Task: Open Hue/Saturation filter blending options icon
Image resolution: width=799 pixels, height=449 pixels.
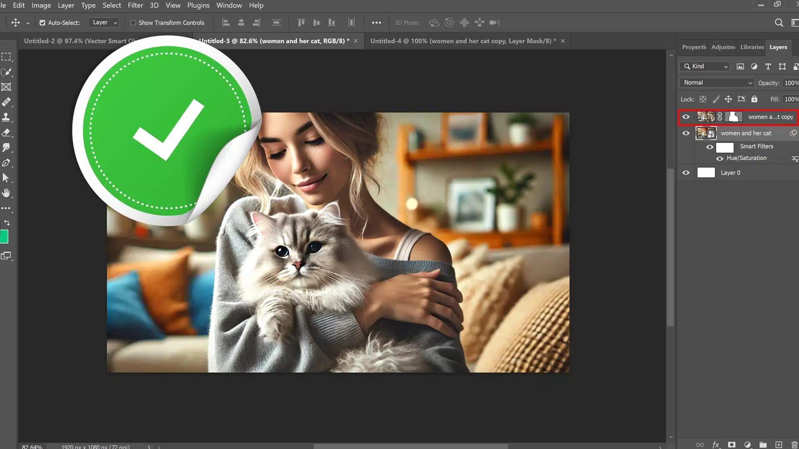Action: pos(794,158)
